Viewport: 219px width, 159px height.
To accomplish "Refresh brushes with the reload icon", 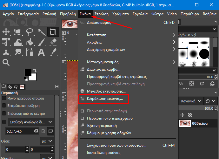I will (x=202, y=84).
